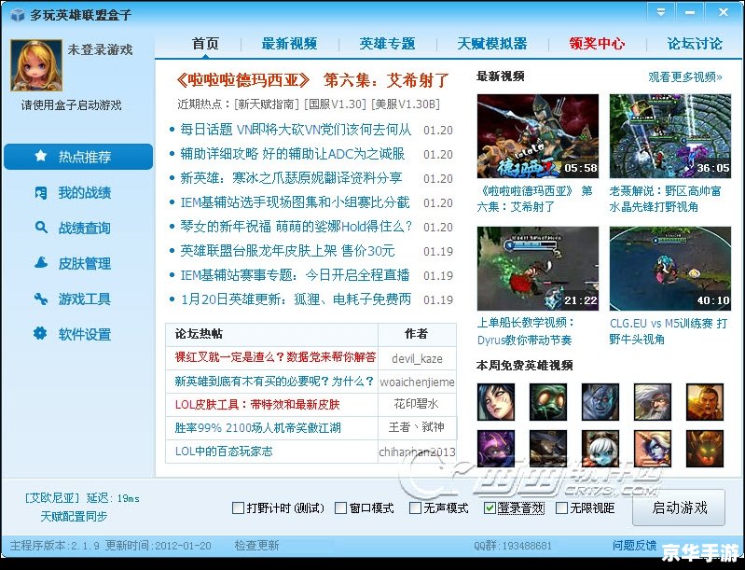Image resolution: width=745 pixels, height=570 pixels.
Task: Open news 新英雄:寒冰之爪瑟庄妮
Action: [291, 178]
